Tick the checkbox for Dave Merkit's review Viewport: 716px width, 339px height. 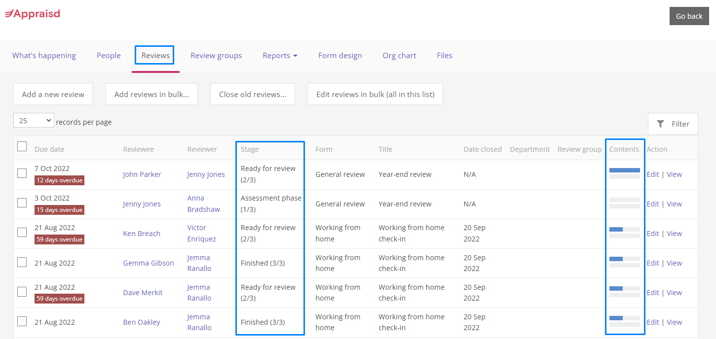point(22,292)
